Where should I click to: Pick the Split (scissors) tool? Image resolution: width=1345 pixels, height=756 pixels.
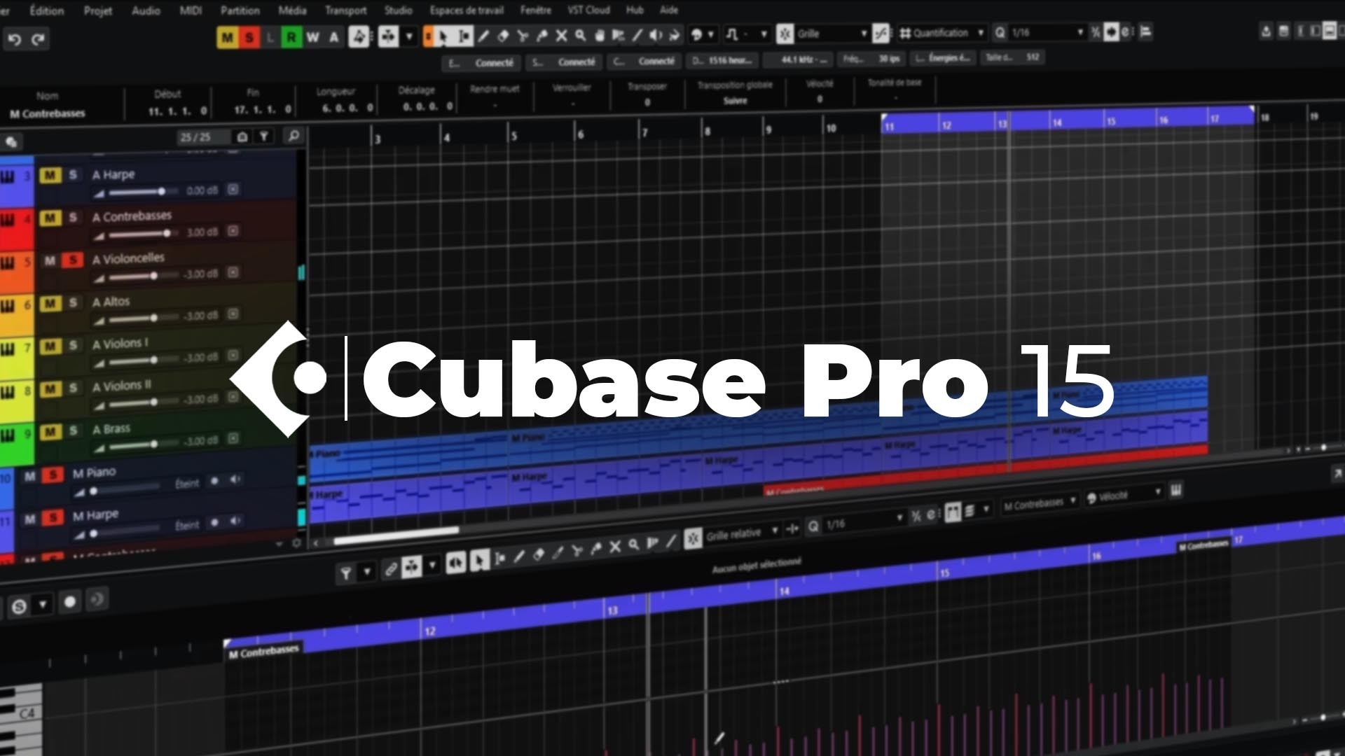[524, 34]
